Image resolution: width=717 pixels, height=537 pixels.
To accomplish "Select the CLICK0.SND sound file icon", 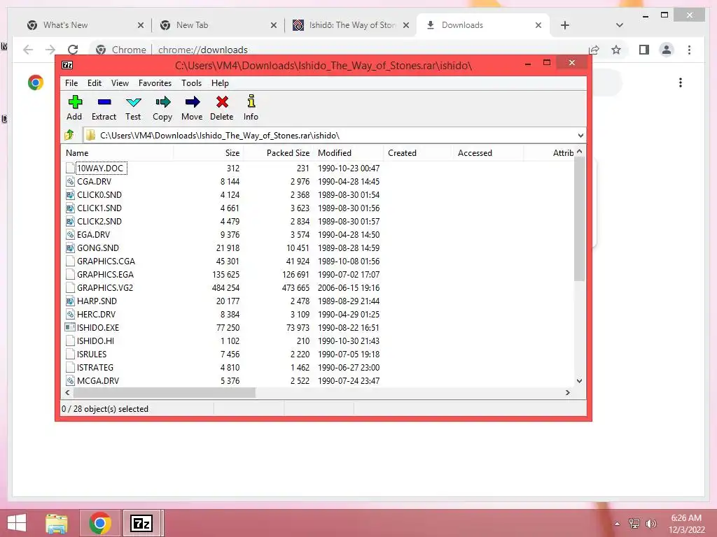I will pos(70,194).
